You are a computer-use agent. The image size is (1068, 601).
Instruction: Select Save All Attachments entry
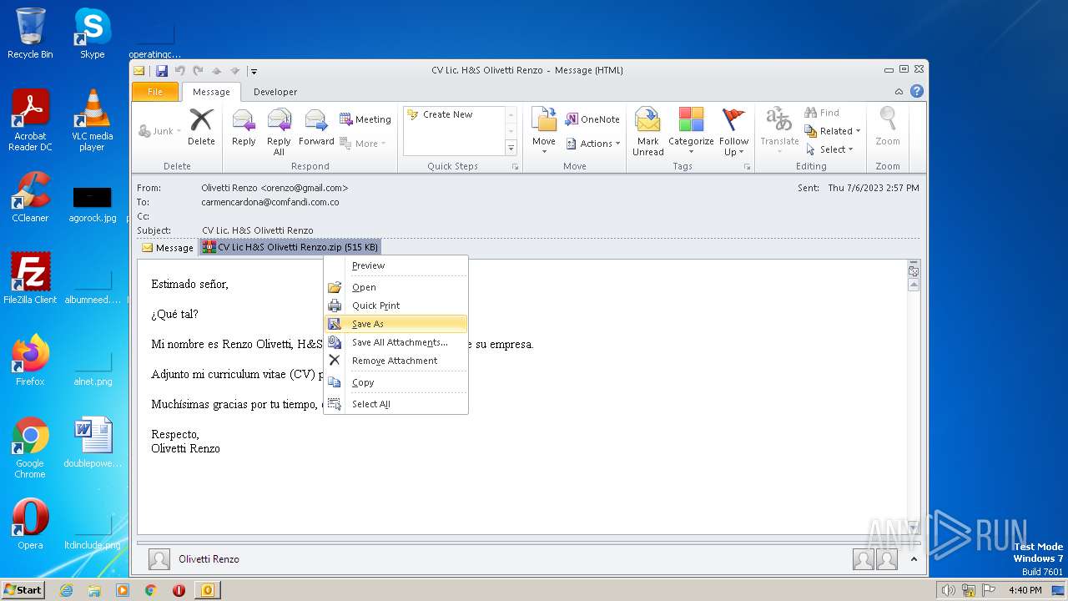point(395,342)
